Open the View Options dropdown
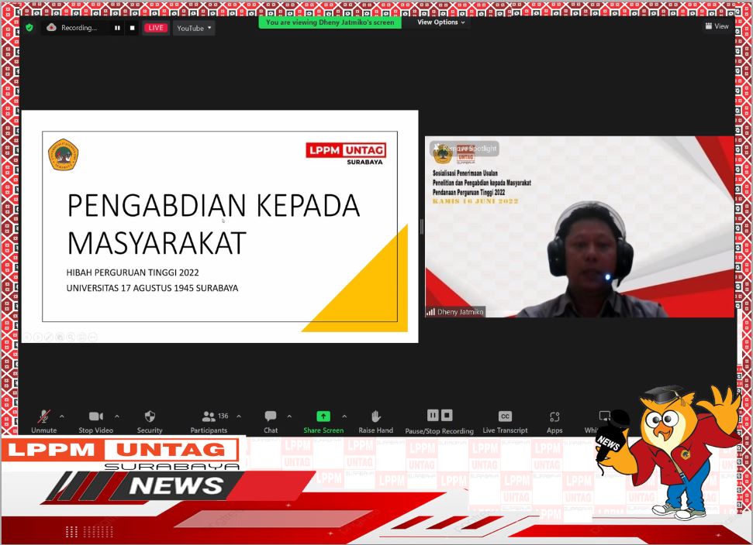Viewport: 753px width, 545px height. (x=440, y=22)
